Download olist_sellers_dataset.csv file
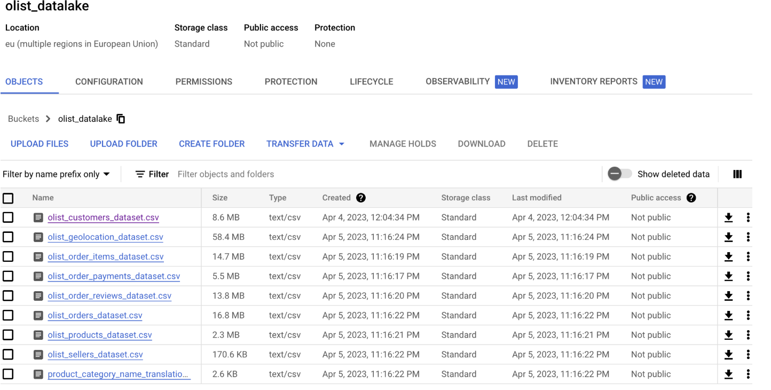The width and height of the screenshot is (771, 390). point(728,355)
